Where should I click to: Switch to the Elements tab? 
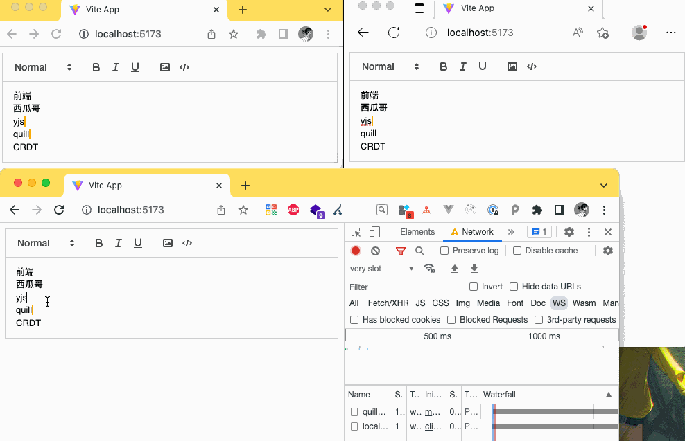(x=417, y=232)
